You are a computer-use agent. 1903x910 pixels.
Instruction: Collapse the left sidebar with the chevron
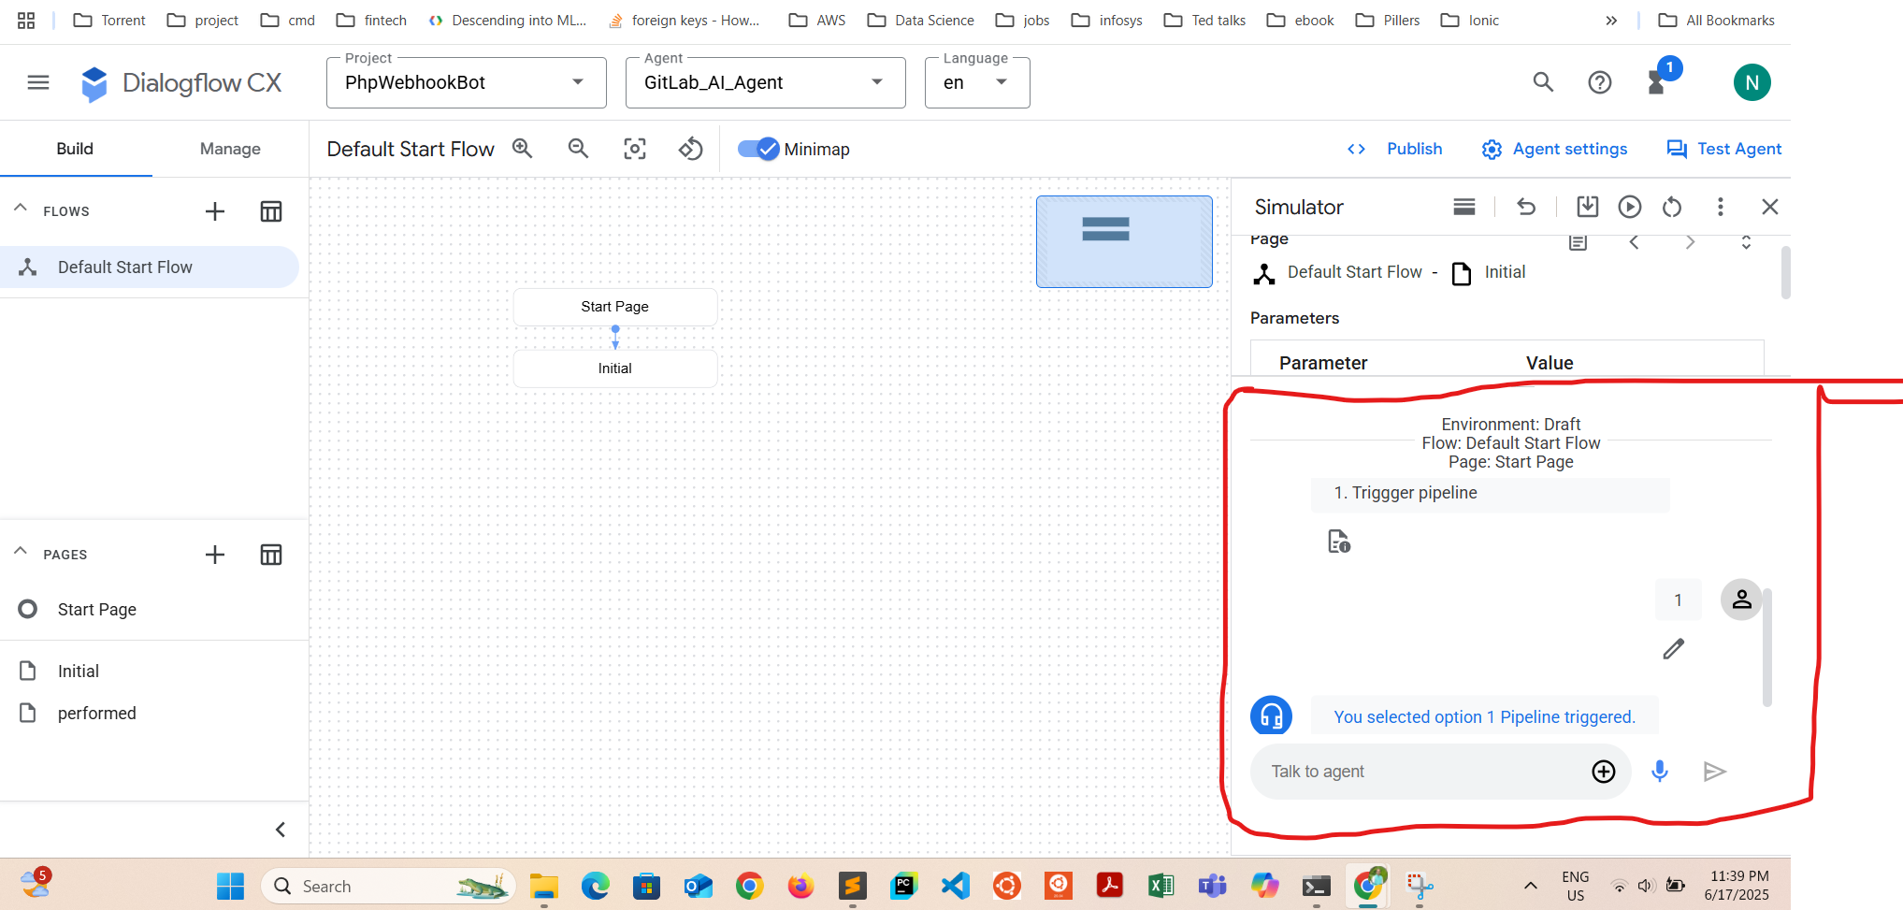[x=281, y=830]
